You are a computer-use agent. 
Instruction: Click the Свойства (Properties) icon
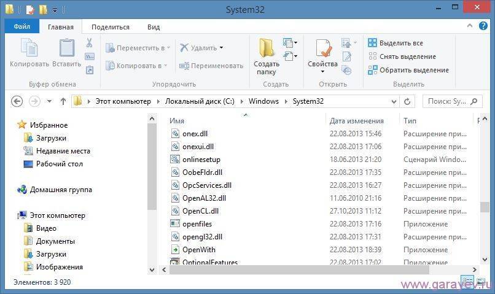coord(324,48)
